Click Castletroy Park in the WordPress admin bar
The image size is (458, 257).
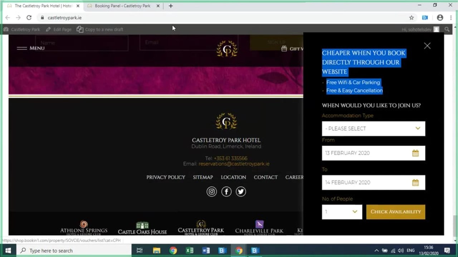coord(22,29)
